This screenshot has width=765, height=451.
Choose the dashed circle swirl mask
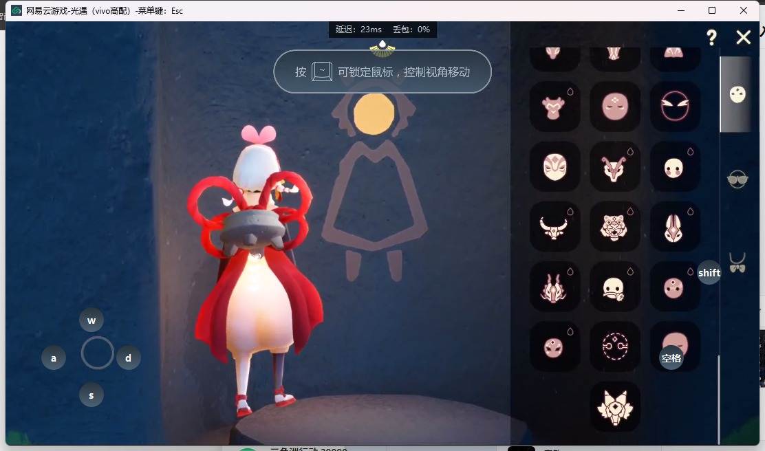pyautogui.click(x=615, y=346)
